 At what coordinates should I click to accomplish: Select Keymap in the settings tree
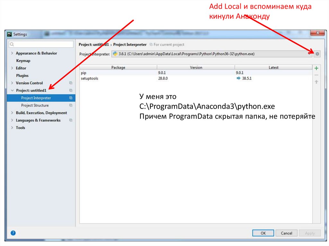tap(23, 61)
